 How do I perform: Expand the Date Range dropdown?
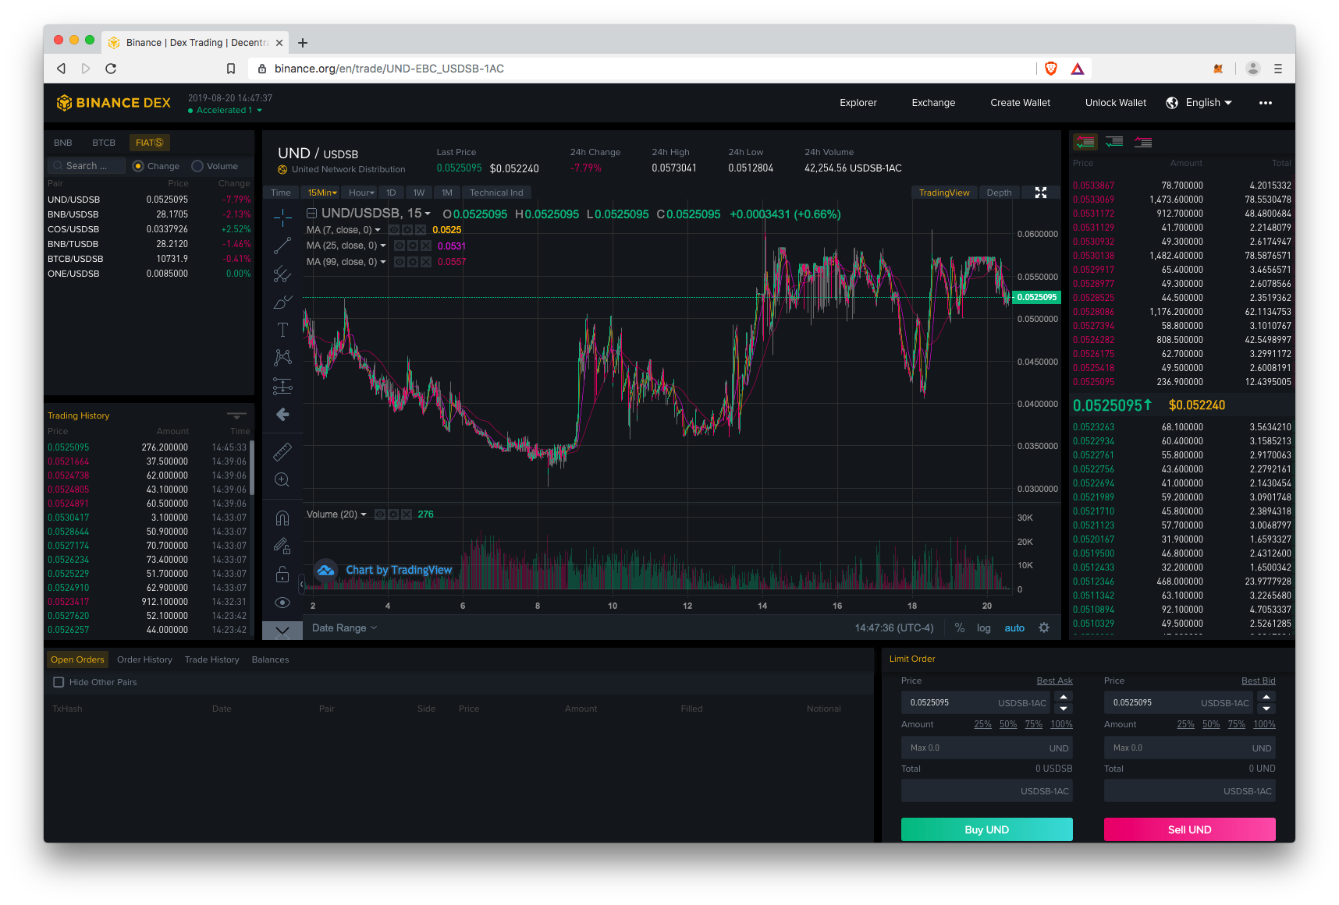[x=344, y=627]
